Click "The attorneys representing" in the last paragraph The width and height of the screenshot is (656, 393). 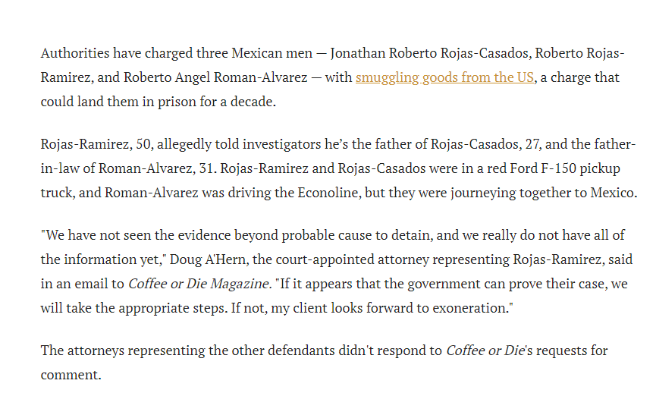pos(119,351)
